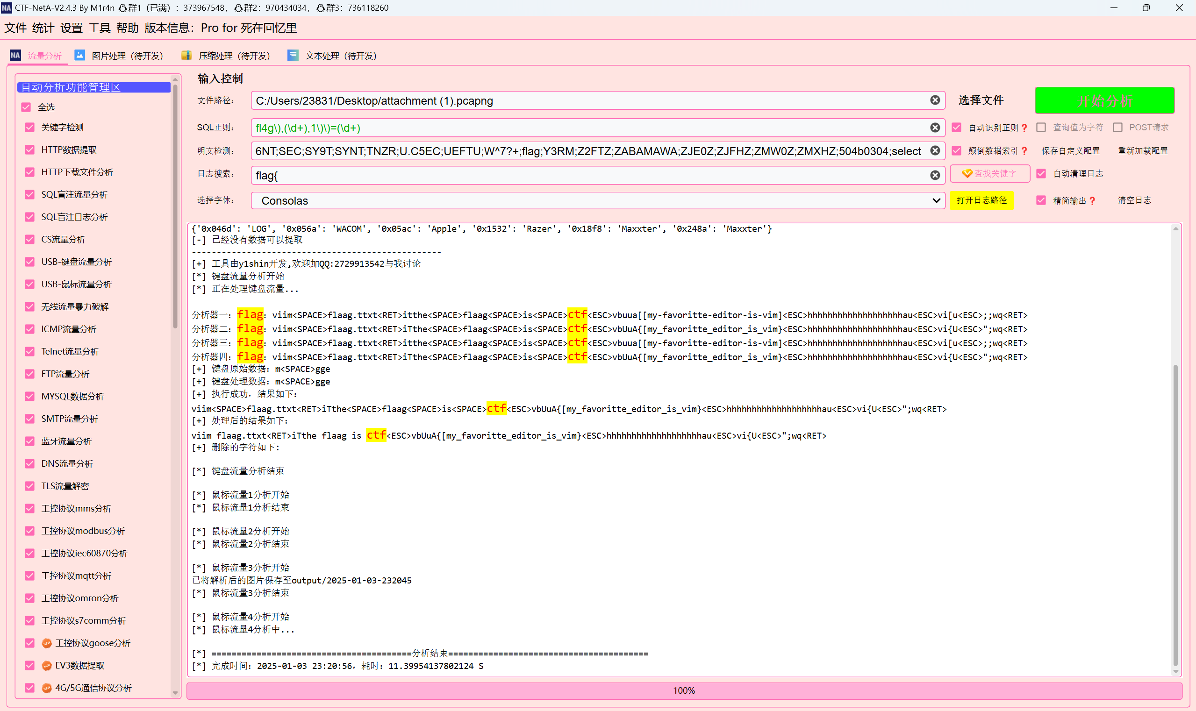Open the 文件 menu
Image resolution: width=1196 pixels, height=711 pixels.
point(15,28)
